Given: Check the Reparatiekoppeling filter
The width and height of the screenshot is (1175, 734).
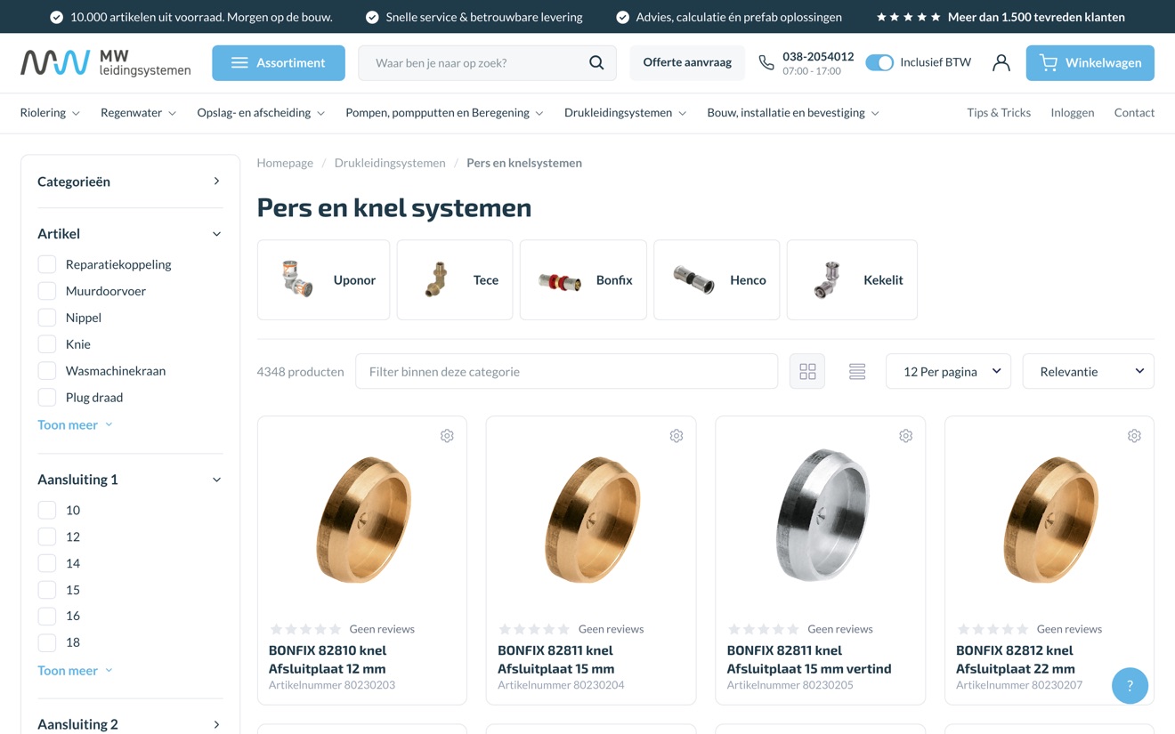Looking at the screenshot, I should click(x=47, y=264).
